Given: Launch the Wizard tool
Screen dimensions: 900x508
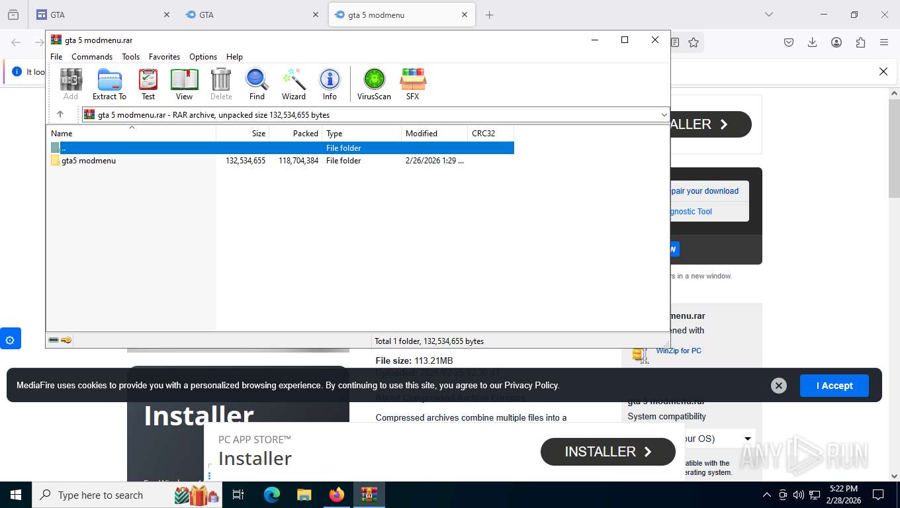Looking at the screenshot, I should coord(294,84).
